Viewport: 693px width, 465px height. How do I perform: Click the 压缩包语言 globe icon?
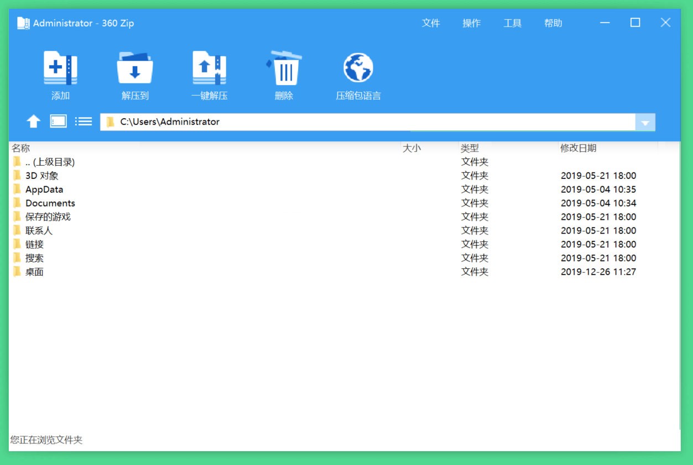(x=358, y=67)
